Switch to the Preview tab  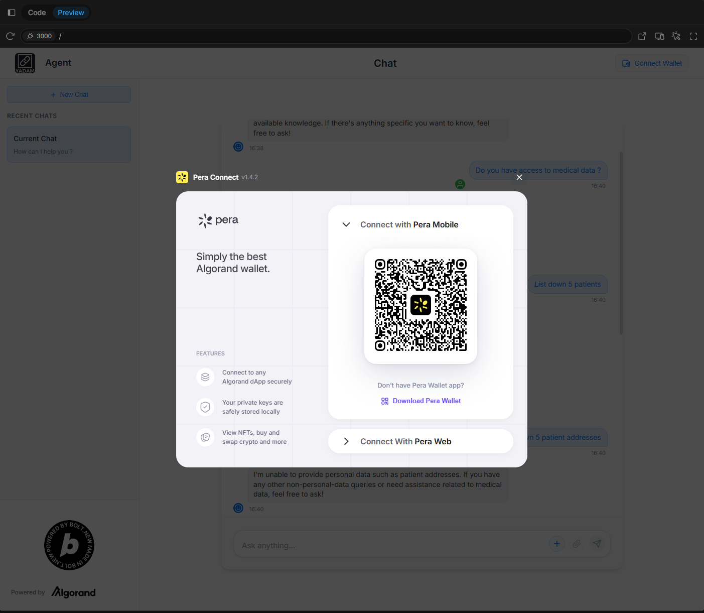click(x=71, y=13)
